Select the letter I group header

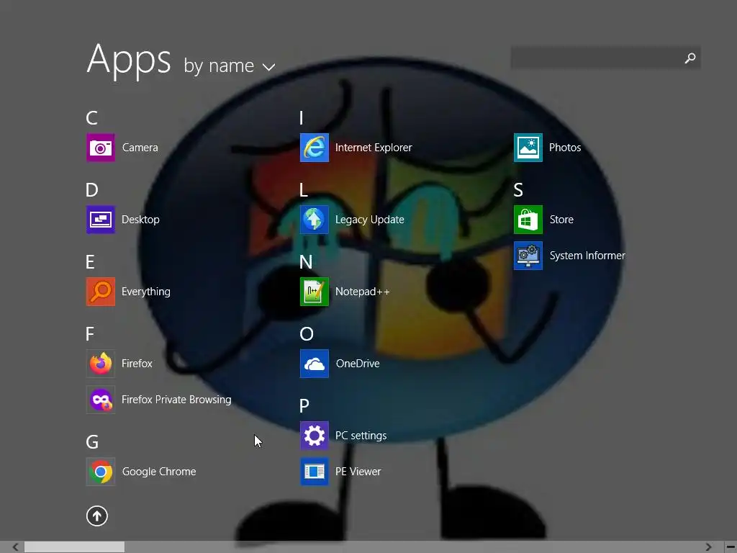point(302,118)
